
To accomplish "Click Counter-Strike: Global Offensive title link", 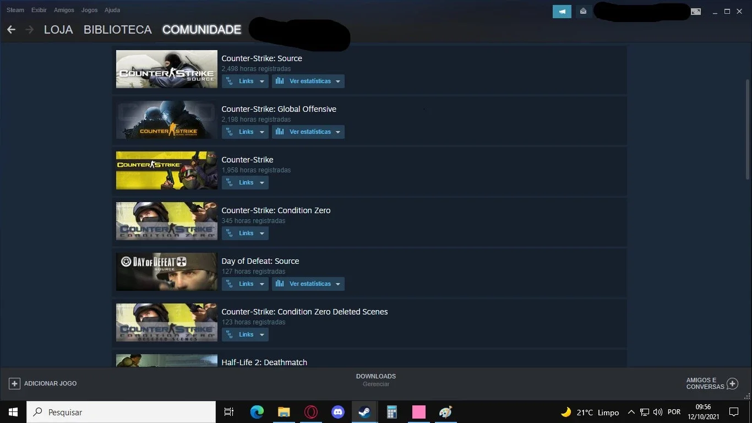I will [279, 109].
